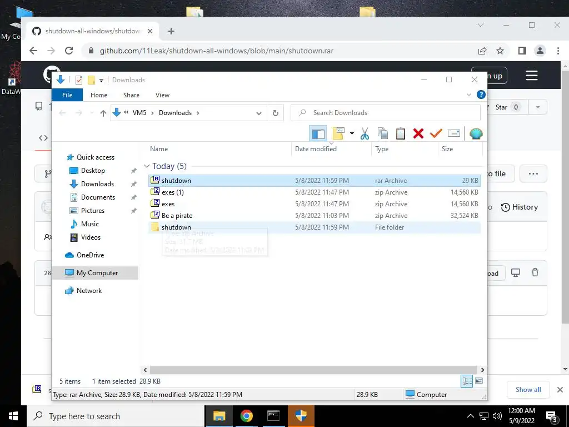Expand the ribbon with the chevron
The image size is (569, 427).
468,95
